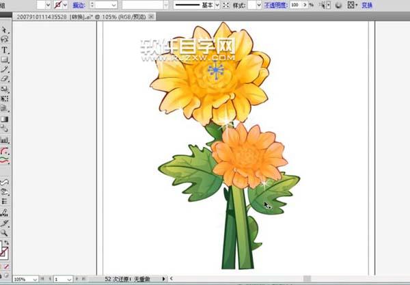Open the brush definition 基本 dropdown
The image size is (410, 285).
217,5
